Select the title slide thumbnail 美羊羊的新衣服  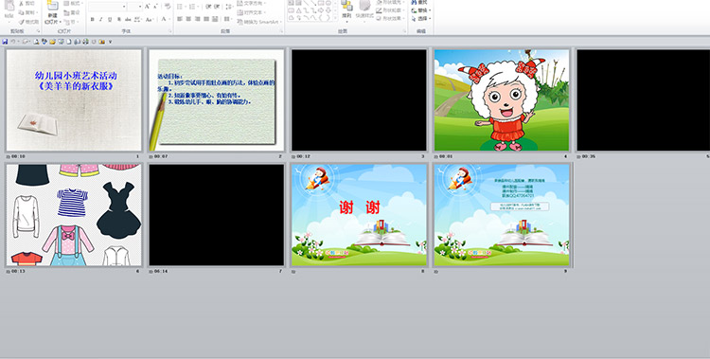click(x=74, y=100)
